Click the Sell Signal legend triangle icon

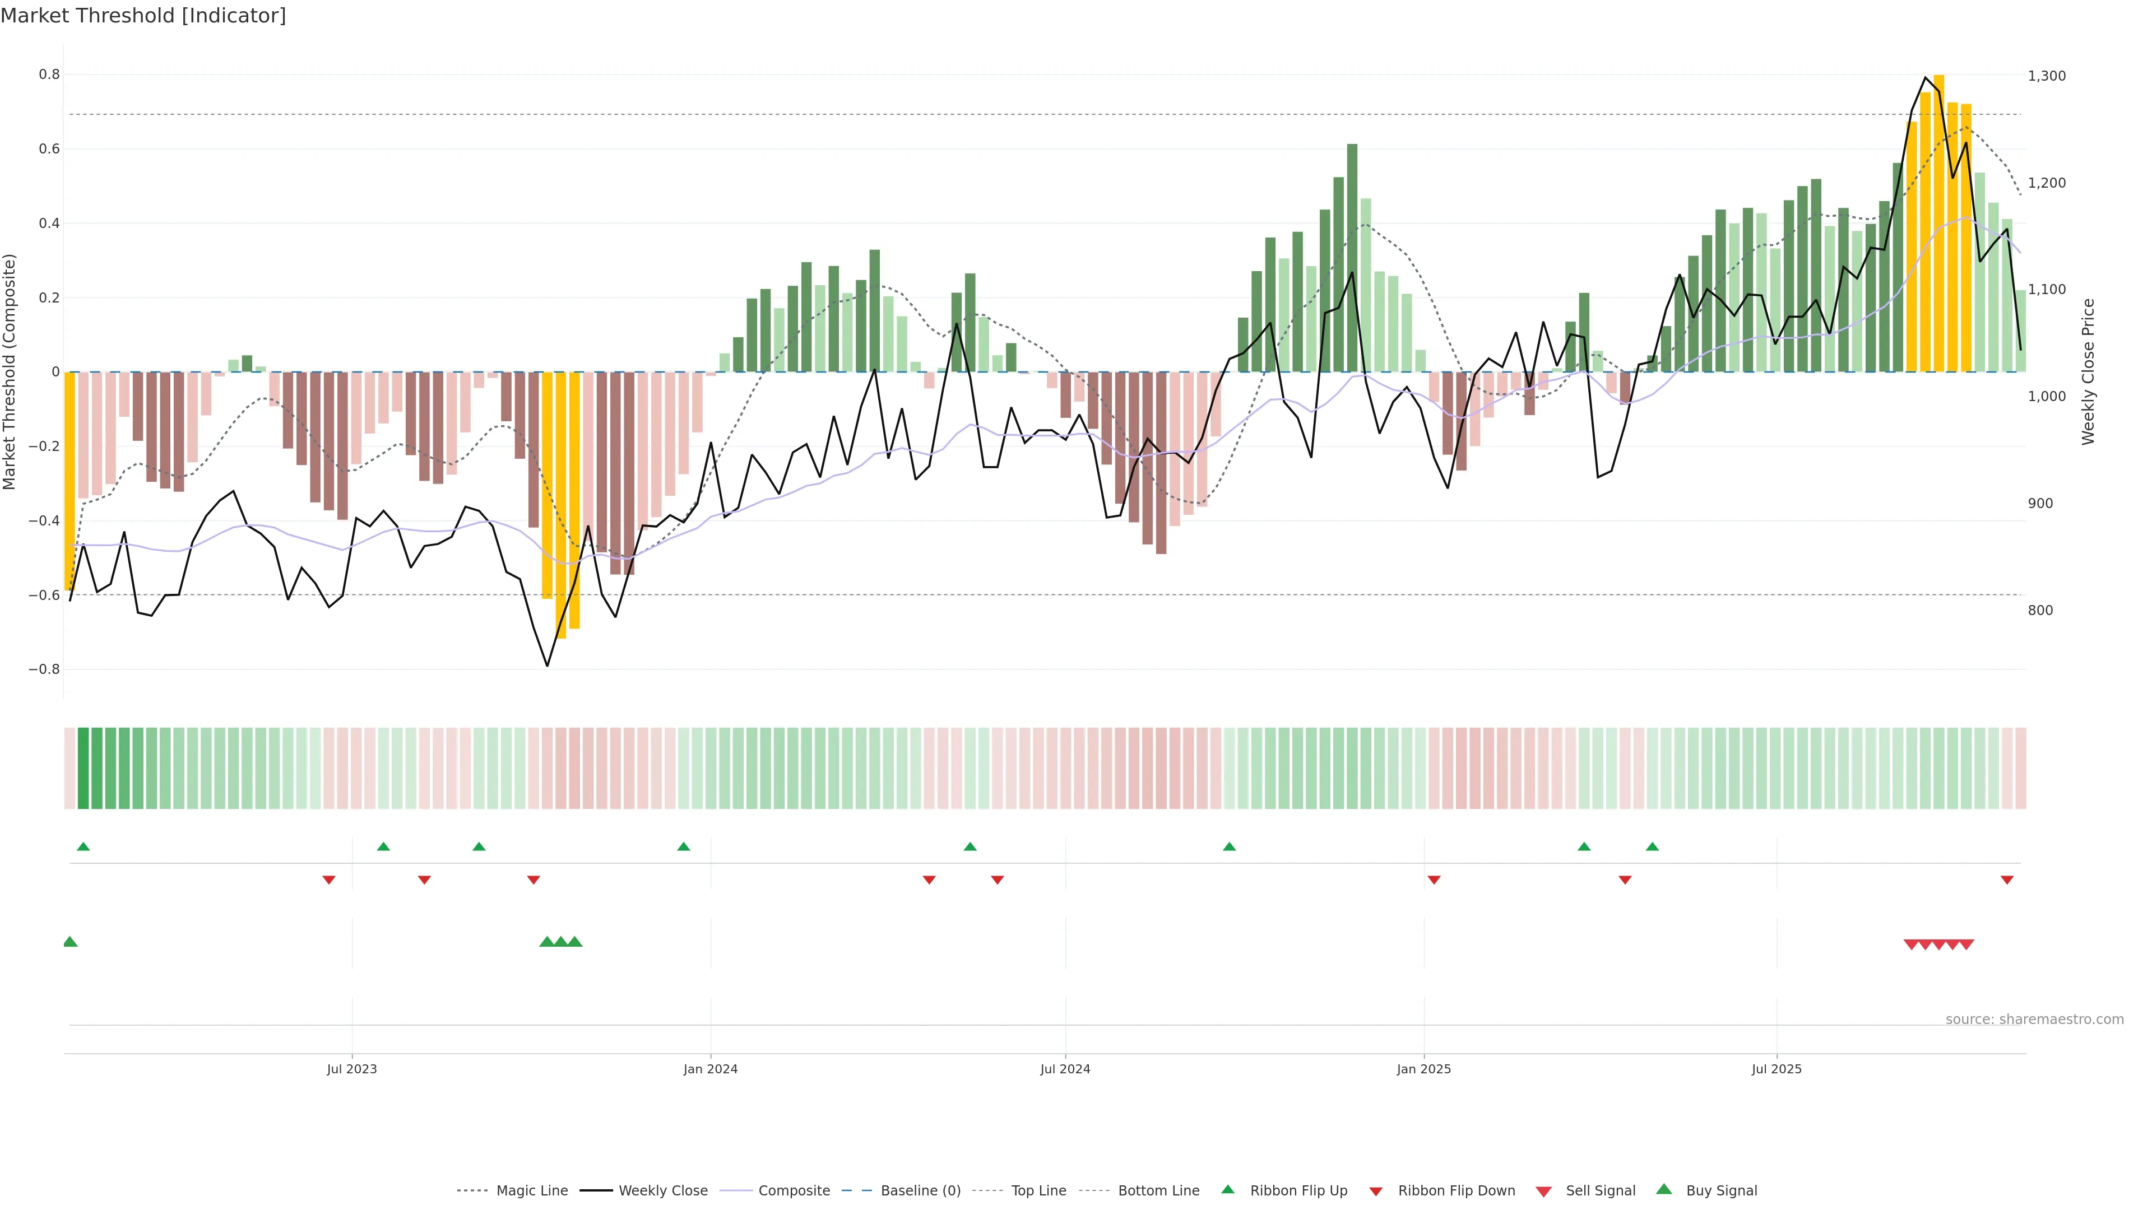[x=1544, y=1192]
